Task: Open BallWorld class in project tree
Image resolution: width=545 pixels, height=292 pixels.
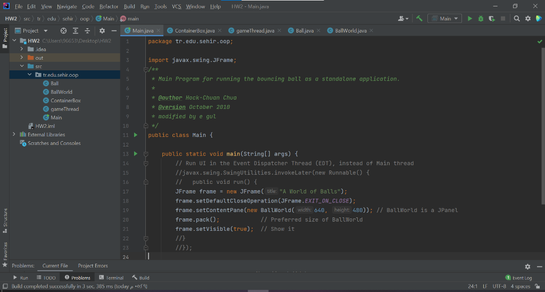Action: (61, 92)
